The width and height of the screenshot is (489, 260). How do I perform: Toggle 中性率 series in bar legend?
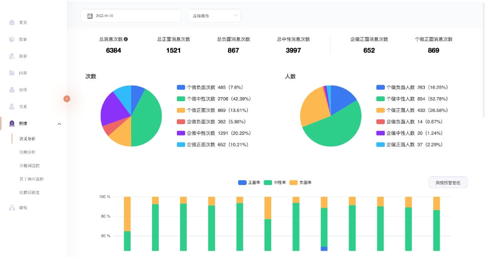point(275,183)
